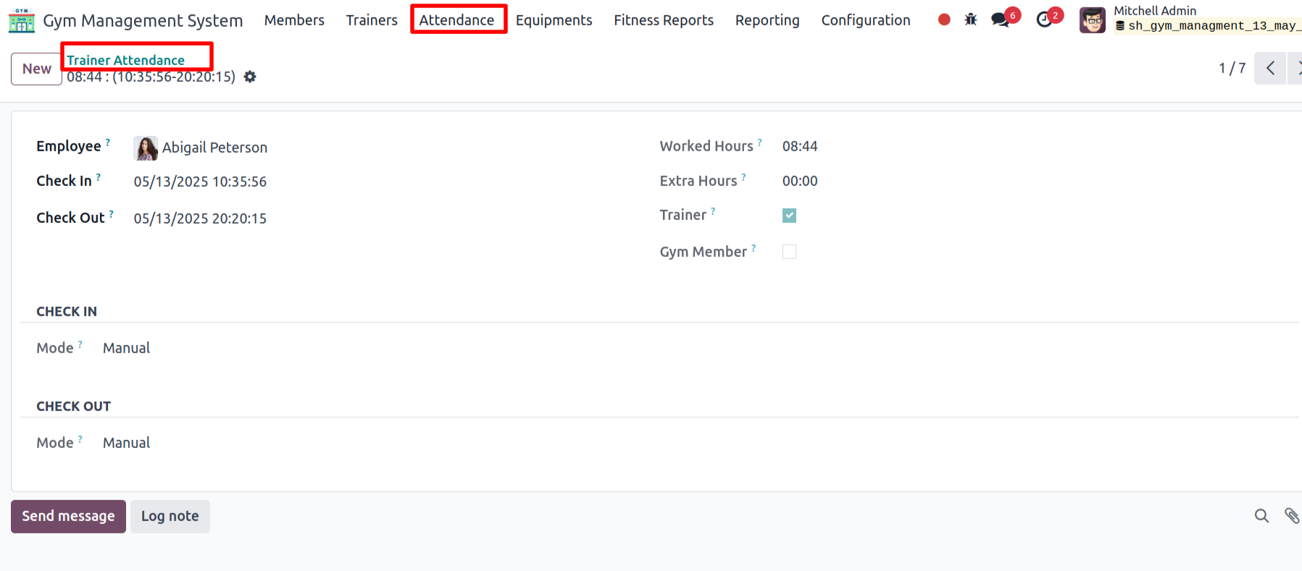Click the Worked Hours value 08:44
This screenshot has height=571, width=1302.
click(800, 146)
